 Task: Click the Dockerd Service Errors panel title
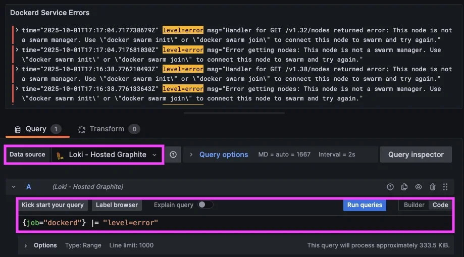click(49, 13)
